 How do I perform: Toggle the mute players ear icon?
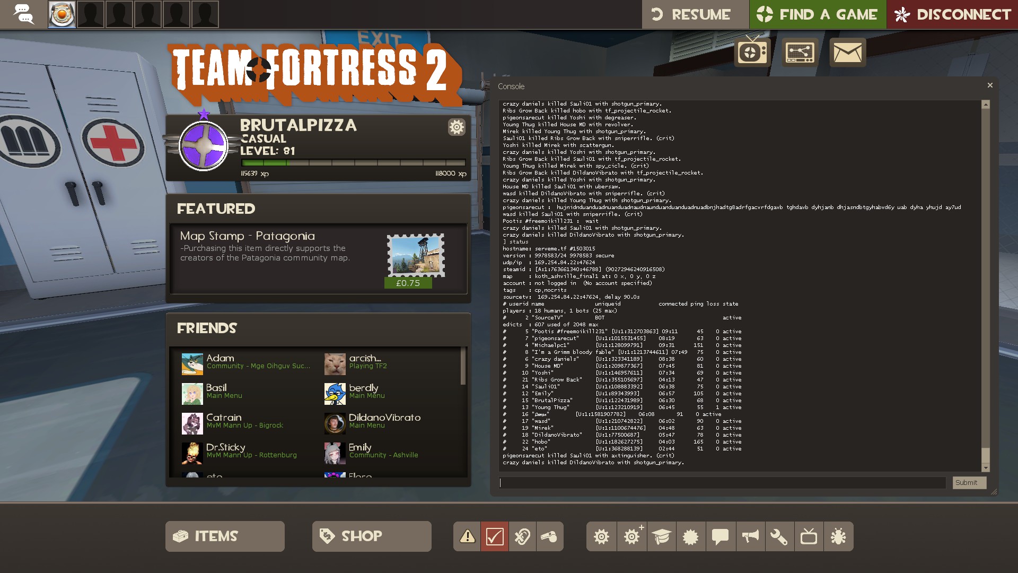pyautogui.click(x=522, y=536)
